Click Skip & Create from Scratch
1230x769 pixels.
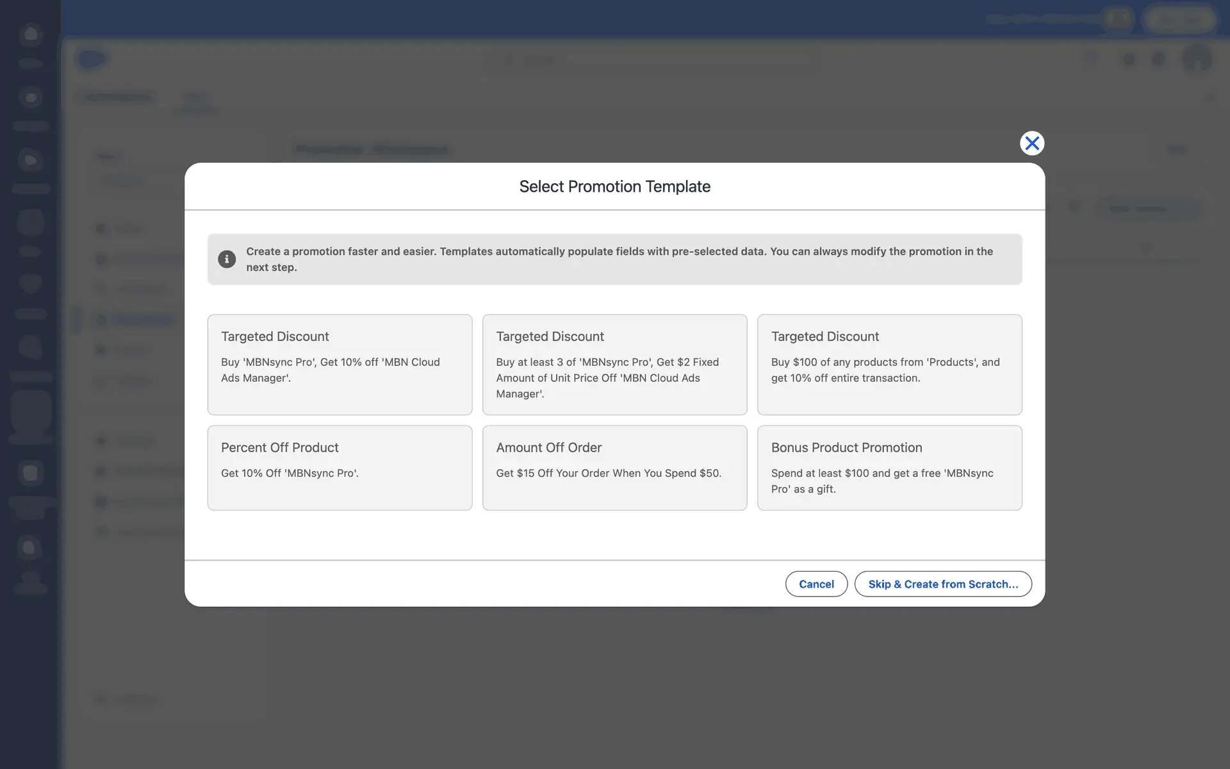[942, 584]
